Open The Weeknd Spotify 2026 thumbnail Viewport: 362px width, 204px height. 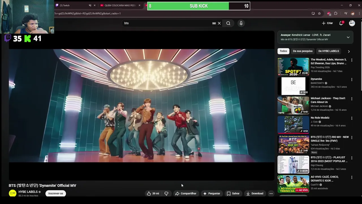pyautogui.click(x=293, y=67)
